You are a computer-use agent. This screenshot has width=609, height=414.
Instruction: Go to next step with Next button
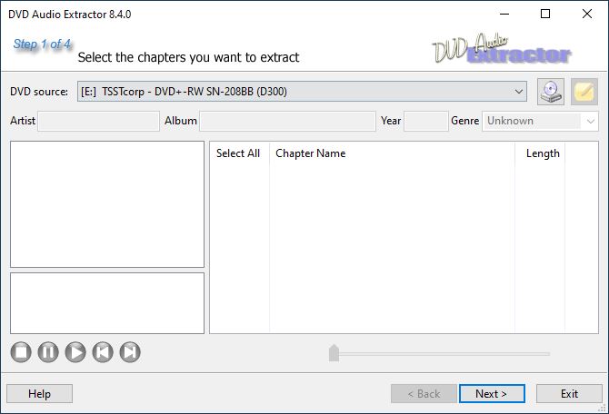point(492,394)
